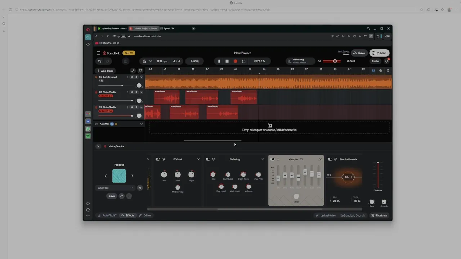Open the metronome options dropdown arrow
Viewport: 461px width, 259px height.
tap(151, 61)
